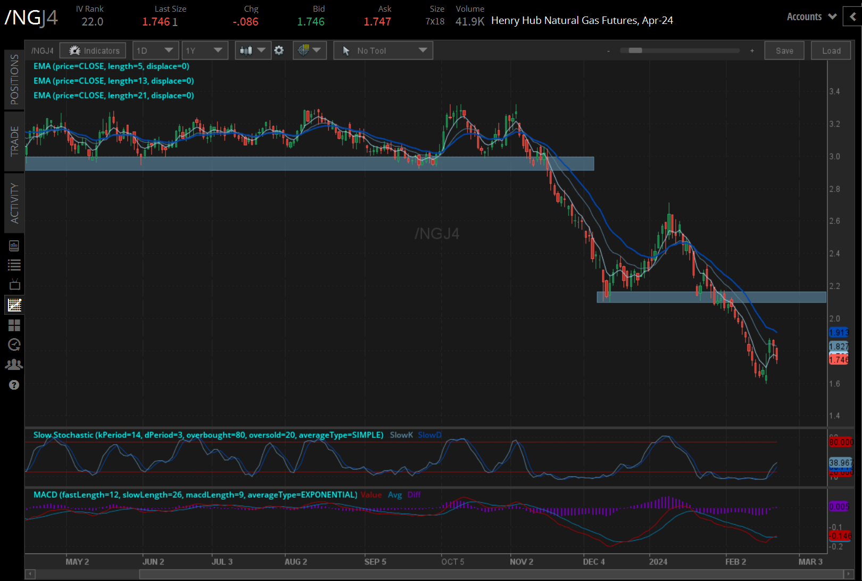
Task: Toggle the Avg line in MACD study
Action: tap(395, 494)
